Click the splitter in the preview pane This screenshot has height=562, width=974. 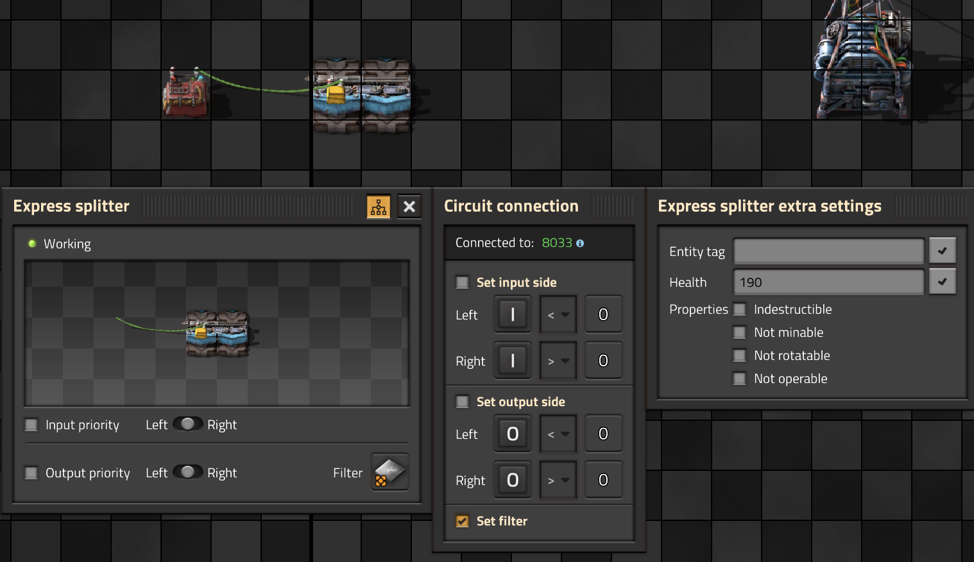[x=217, y=333]
